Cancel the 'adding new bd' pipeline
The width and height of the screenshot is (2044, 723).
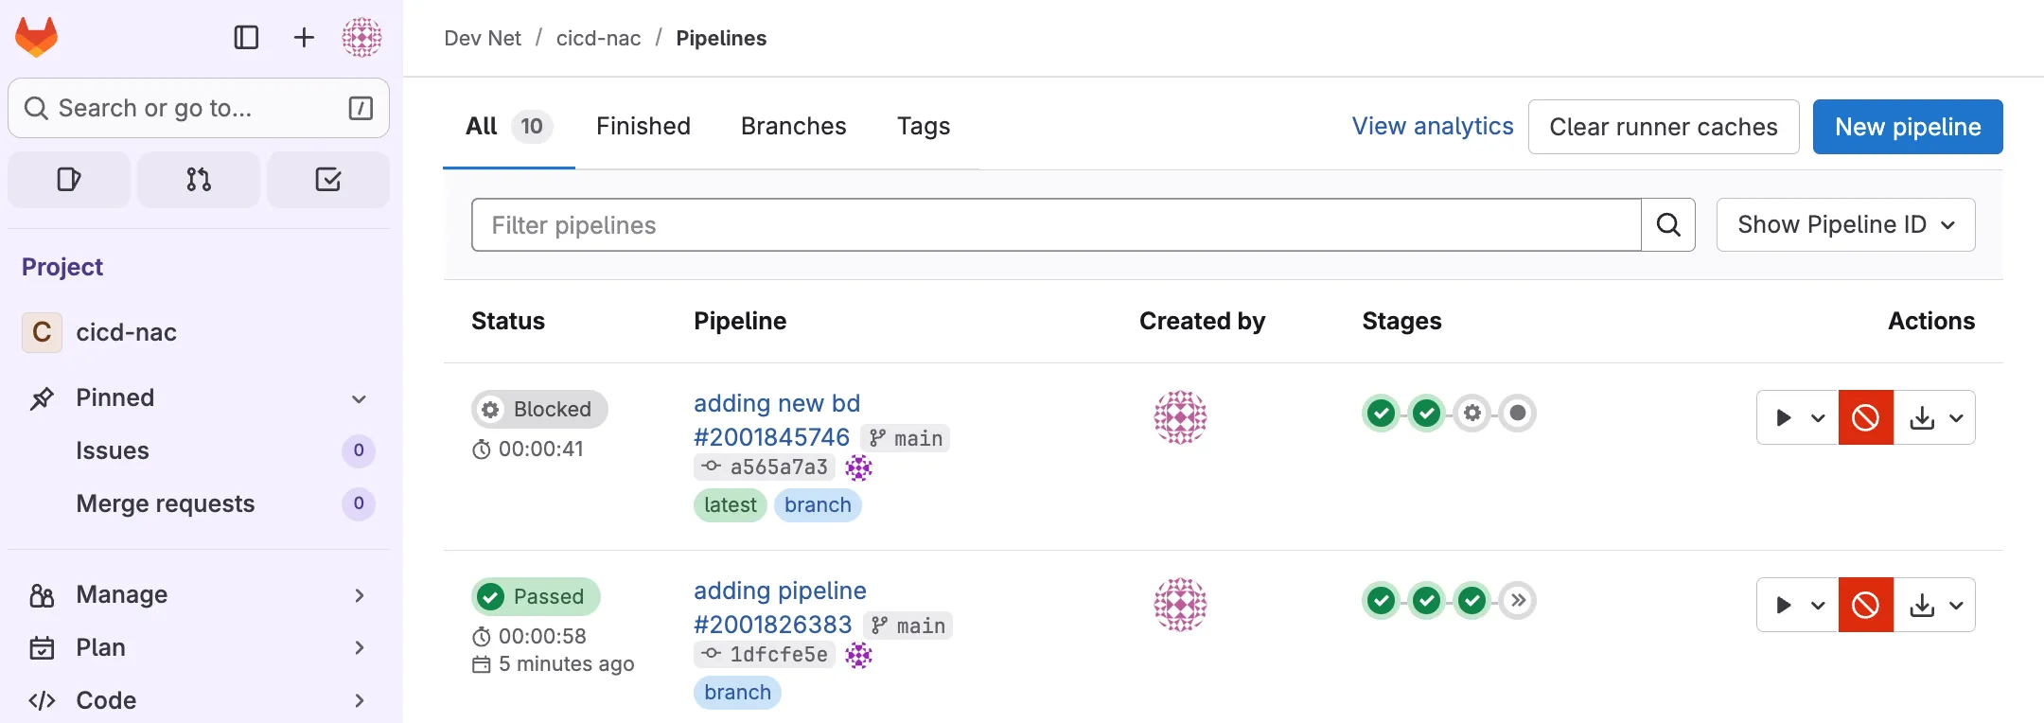[1865, 417]
